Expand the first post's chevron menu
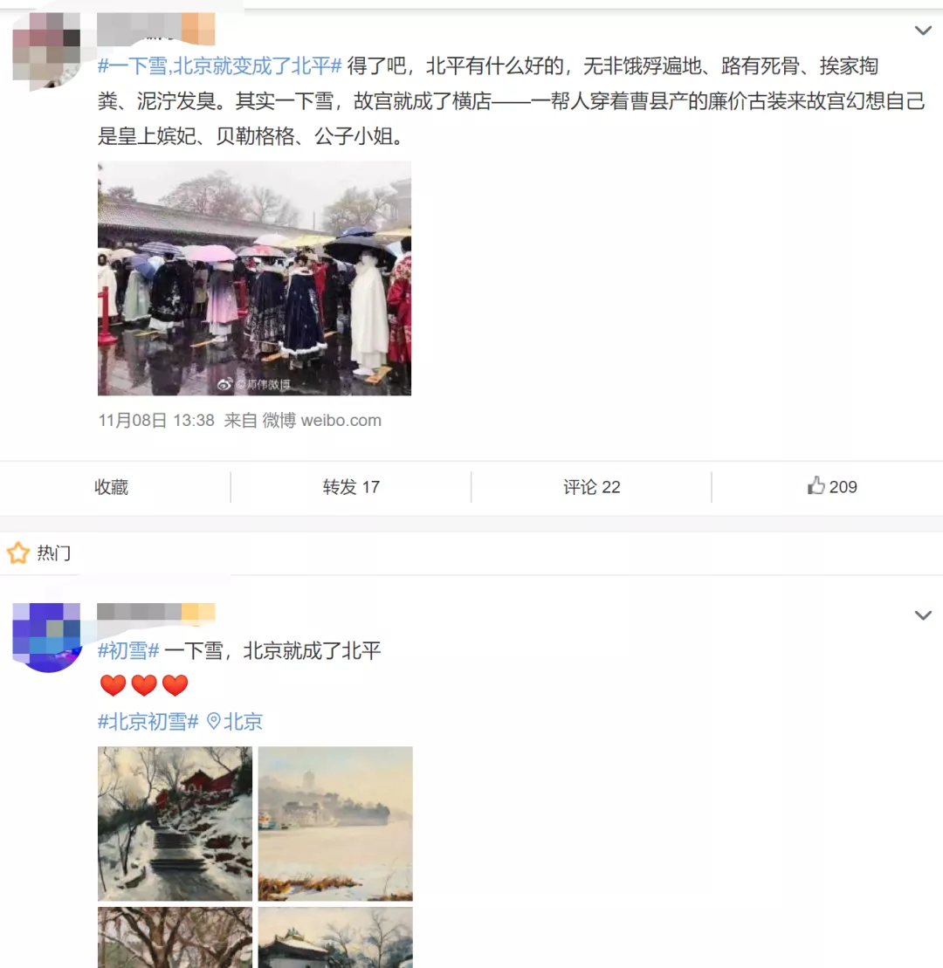Screen dimensions: 943x968 click(x=923, y=31)
